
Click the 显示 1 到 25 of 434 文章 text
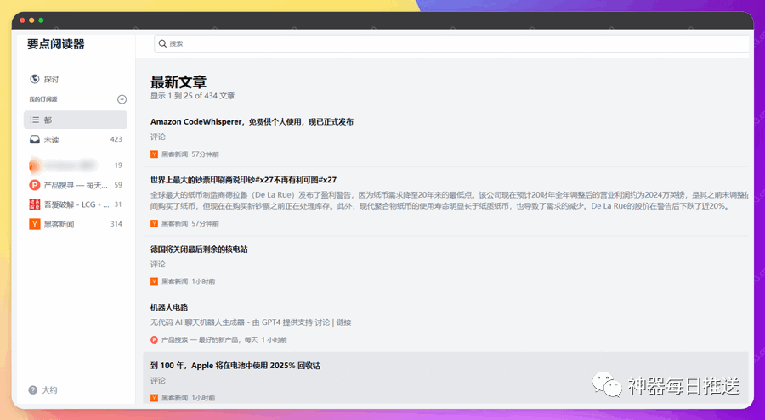point(192,96)
